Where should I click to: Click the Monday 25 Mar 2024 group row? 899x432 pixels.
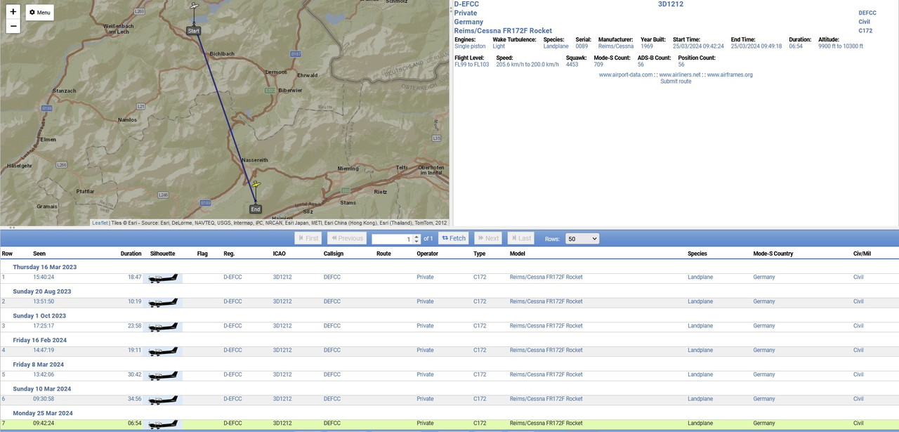click(449, 413)
